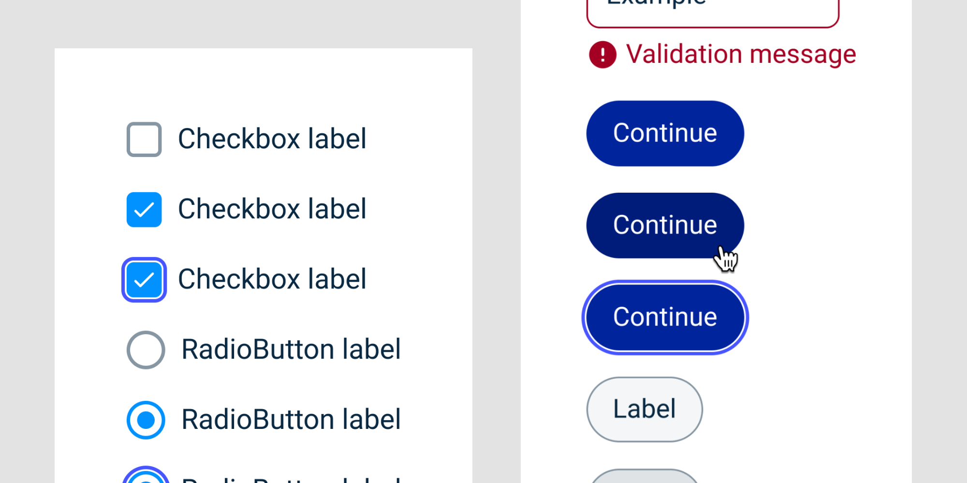
Task: Click the selected blue radio button
Action: [146, 420]
